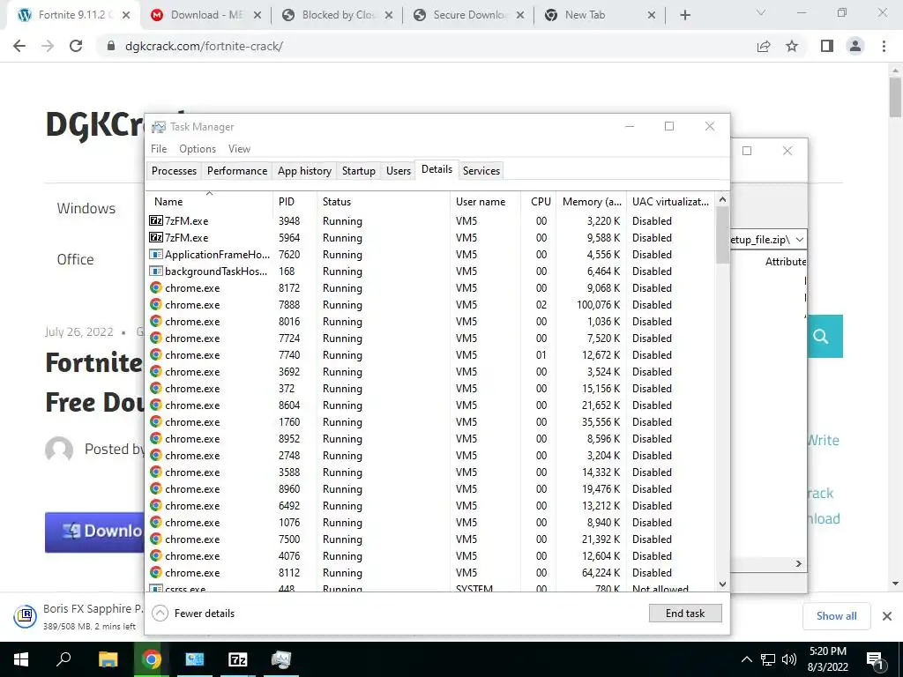Switch to Performance tab
The width and height of the screenshot is (903, 677).
(237, 170)
